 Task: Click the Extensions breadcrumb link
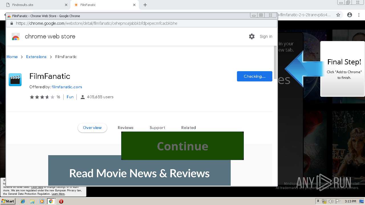(x=36, y=57)
